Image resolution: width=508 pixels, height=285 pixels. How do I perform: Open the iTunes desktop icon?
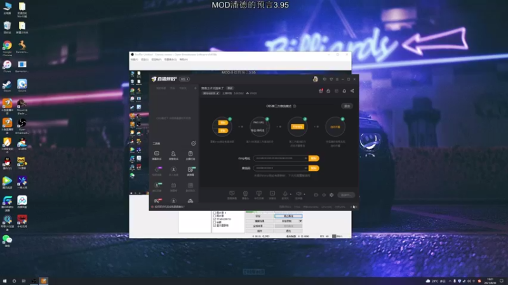pyautogui.click(x=7, y=67)
